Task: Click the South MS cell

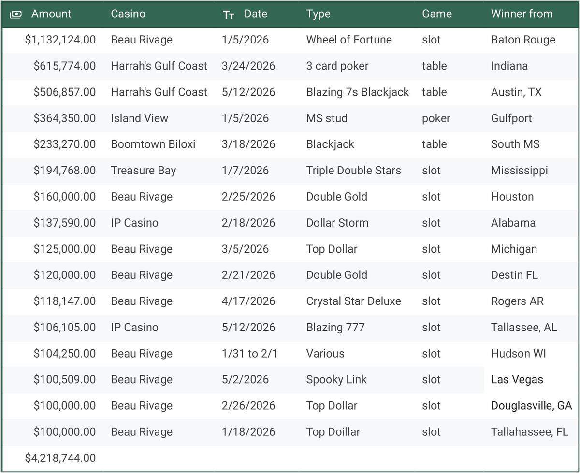Action: point(515,144)
